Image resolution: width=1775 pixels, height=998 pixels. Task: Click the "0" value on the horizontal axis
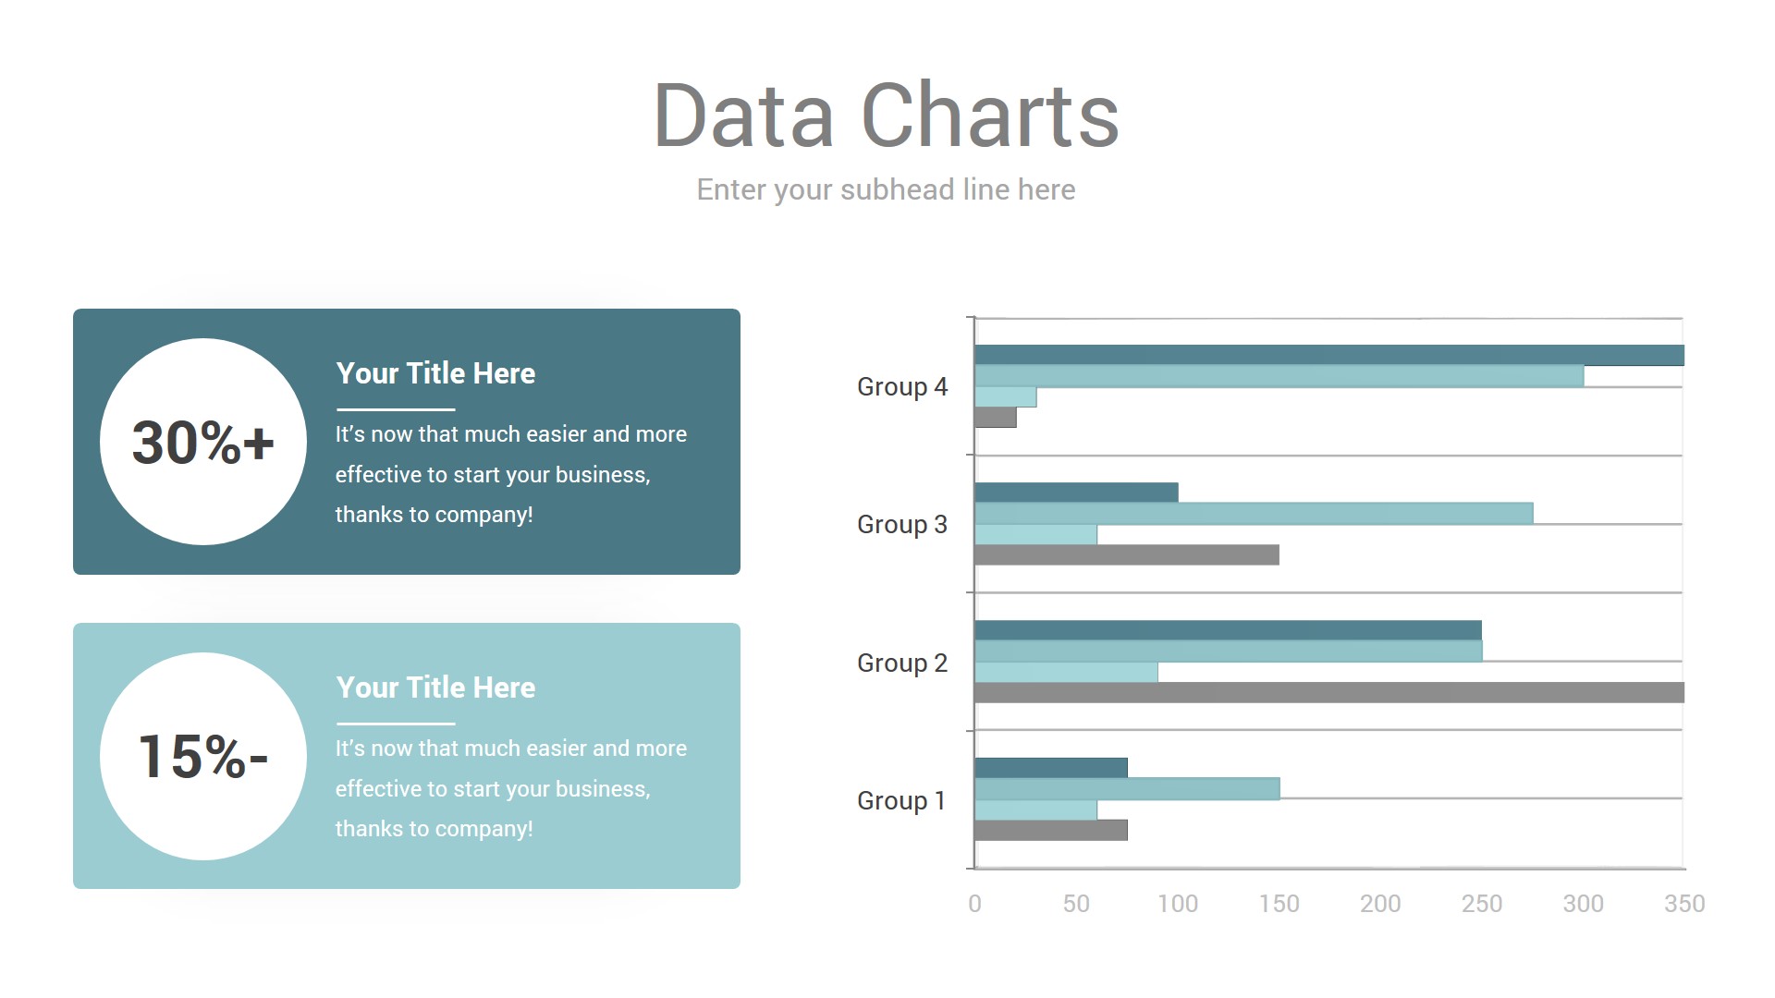[x=974, y=904]
